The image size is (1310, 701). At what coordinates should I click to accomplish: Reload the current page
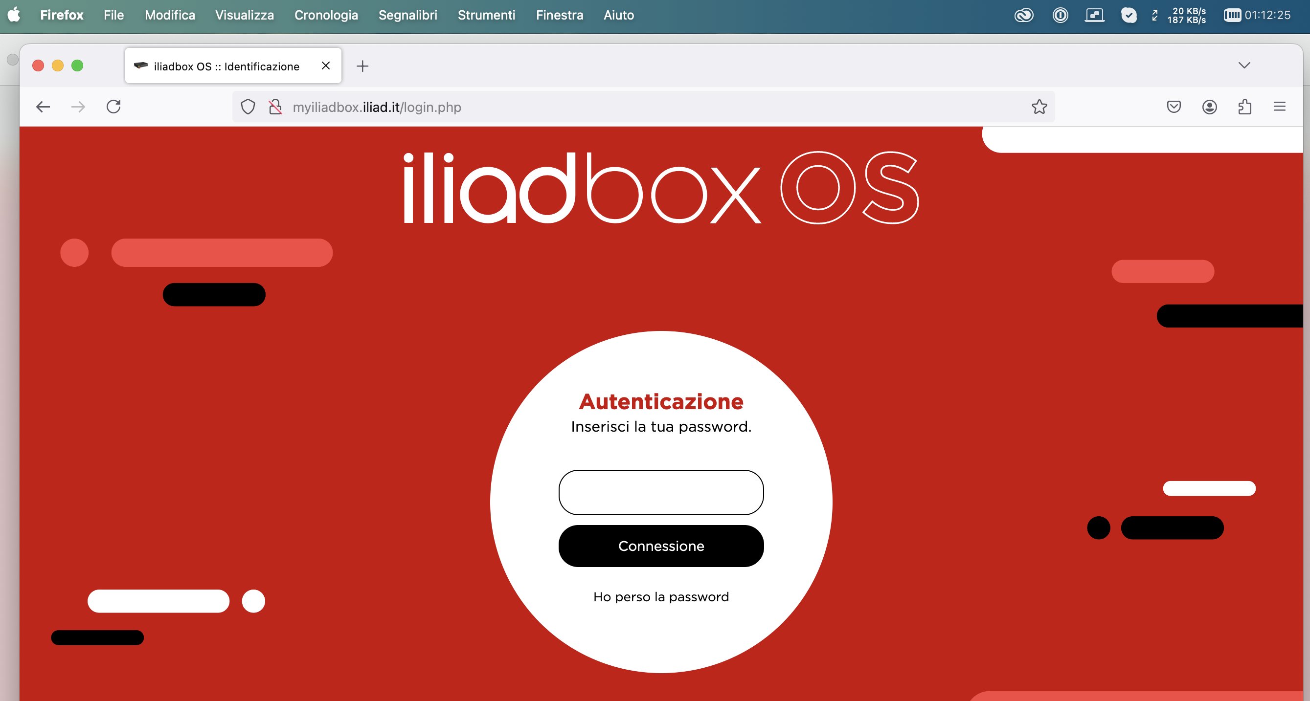[113, 107]
